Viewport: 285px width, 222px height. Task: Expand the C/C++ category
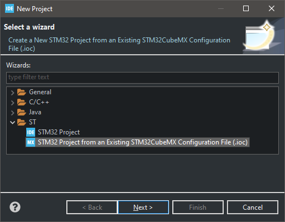12,103
